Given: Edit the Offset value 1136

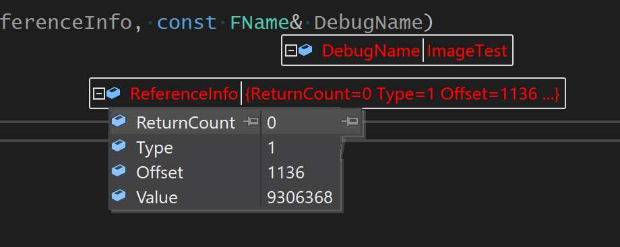Looking at the screenshot, I should 286,173.
